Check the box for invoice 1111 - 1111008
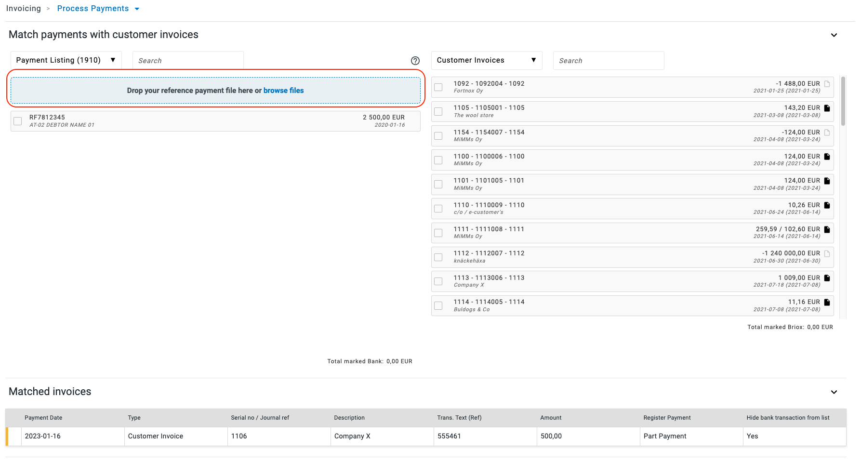This screenshot has height=463, width=861. click(438, 233)
